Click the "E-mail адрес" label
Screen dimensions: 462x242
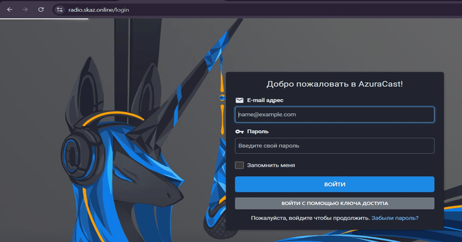tap(265, 100)
